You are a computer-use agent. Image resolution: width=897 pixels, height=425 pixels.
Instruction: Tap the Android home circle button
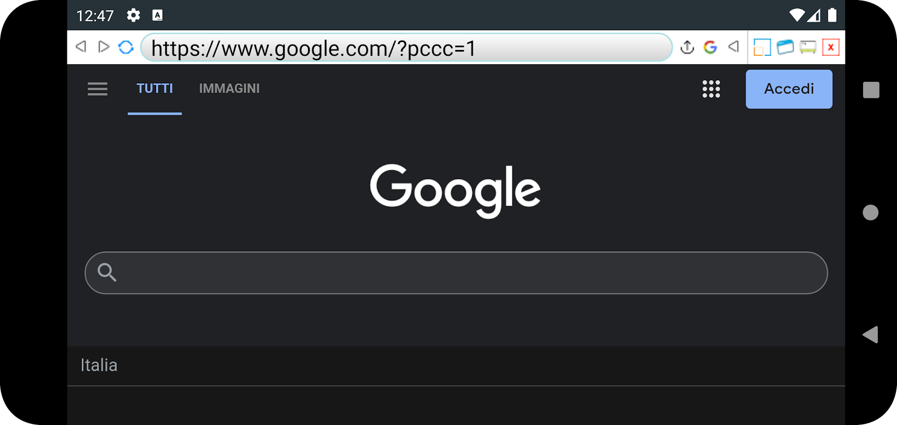pyautogui.click(x=870, y=212)
